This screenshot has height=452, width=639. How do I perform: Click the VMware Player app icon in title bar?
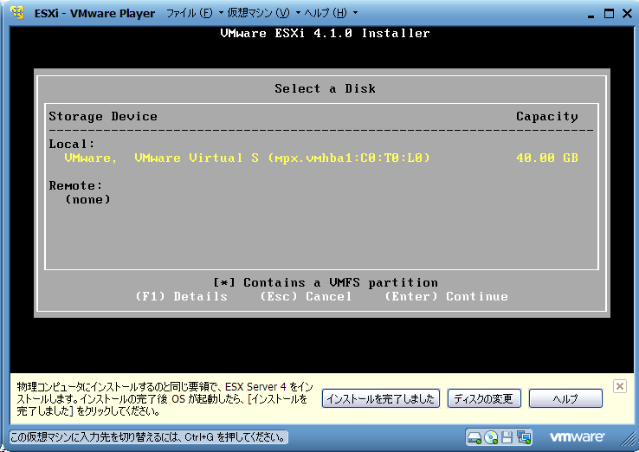(x=17, y=13)
